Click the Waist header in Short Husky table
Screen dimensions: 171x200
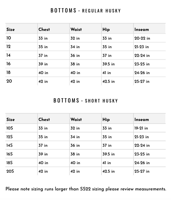[x=76, y=119]
